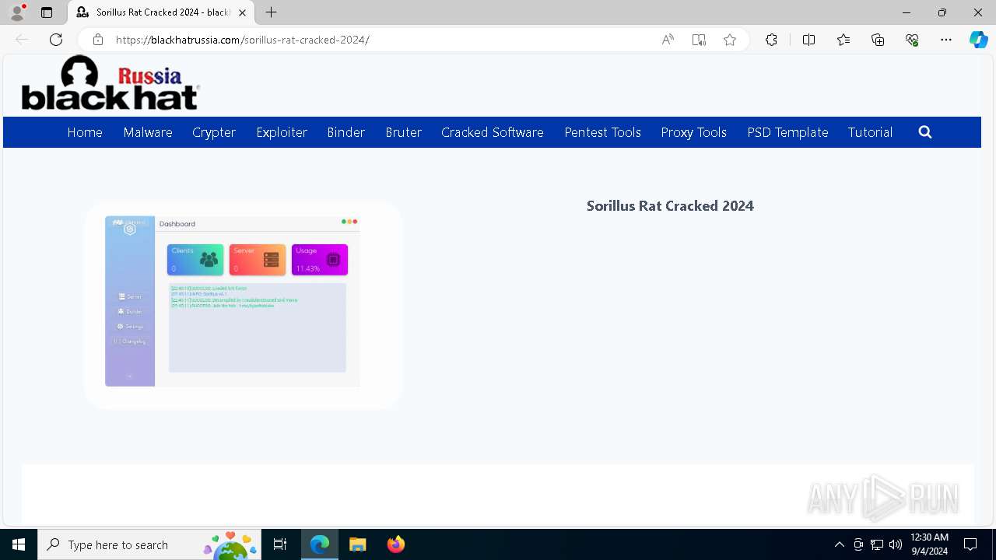
Task: Select Microsoft Edge on the taskbar
Action: click(320, 544)
